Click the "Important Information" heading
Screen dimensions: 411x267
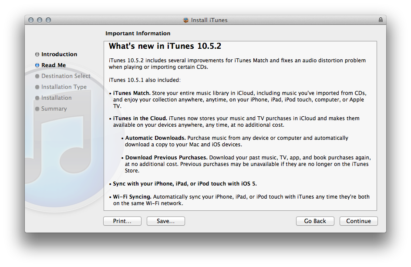[x=138, y=33]
